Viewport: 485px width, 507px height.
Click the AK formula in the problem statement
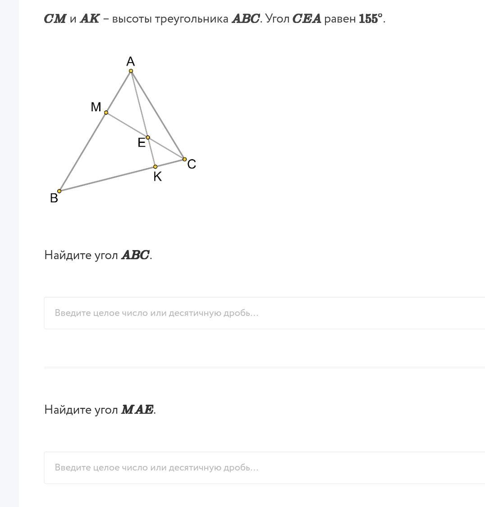coord(89,19)
